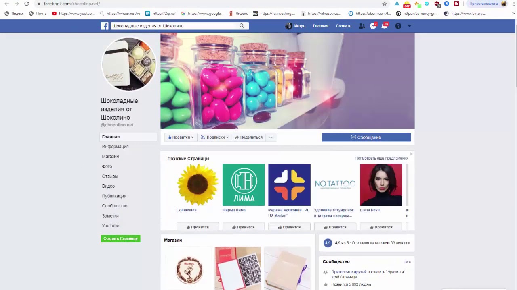Toggle Нравится on the Солнечная page

click(198, 227)
